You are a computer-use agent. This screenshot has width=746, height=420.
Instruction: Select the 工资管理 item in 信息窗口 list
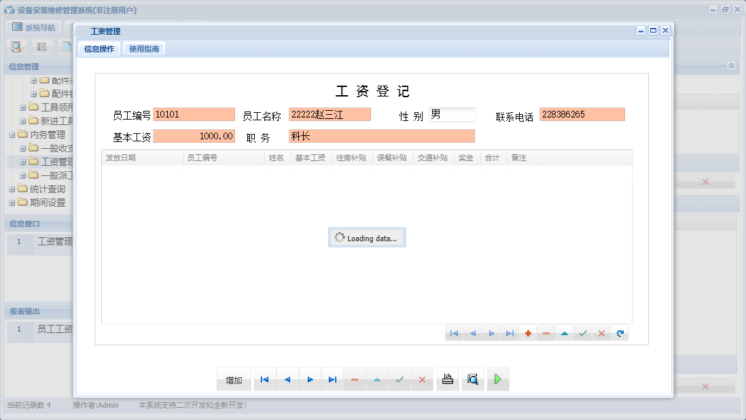tap(56, 241)
